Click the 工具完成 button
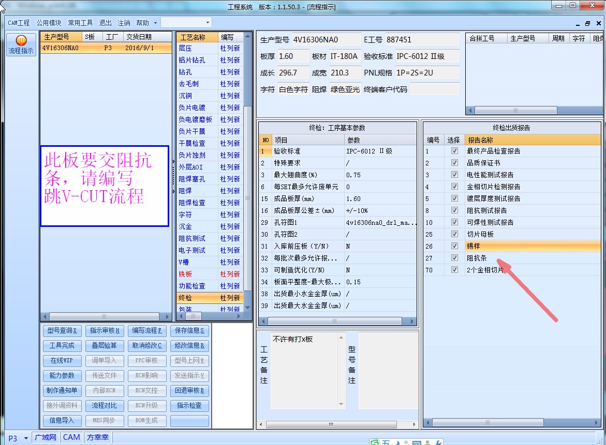 click(62, 345)
